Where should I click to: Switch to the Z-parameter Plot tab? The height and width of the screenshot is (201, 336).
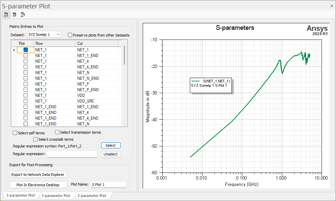pos(92,195)
